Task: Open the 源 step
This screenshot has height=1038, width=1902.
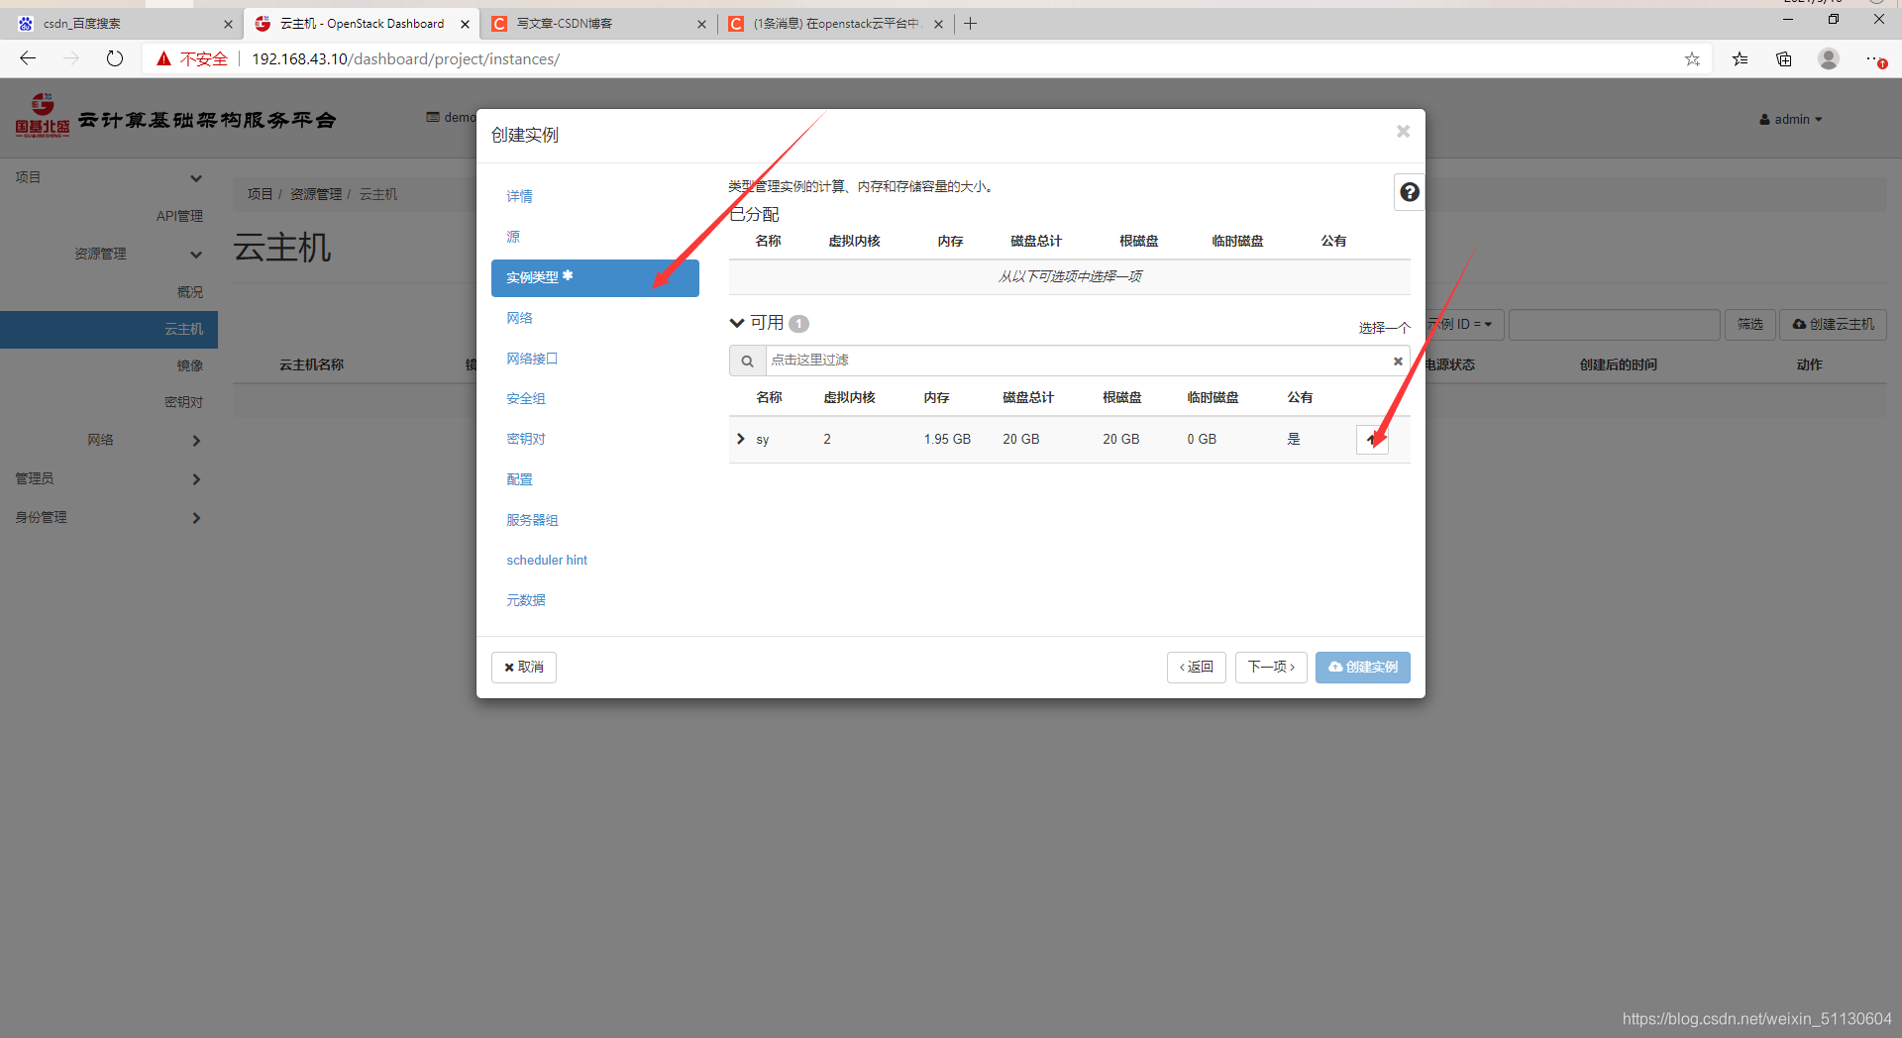Action: coord(513,237)
